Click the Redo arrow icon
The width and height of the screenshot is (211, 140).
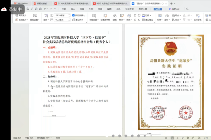(x=51, y=9)
